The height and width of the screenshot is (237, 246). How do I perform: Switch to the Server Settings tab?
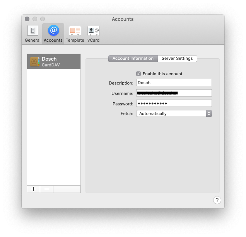177,58
